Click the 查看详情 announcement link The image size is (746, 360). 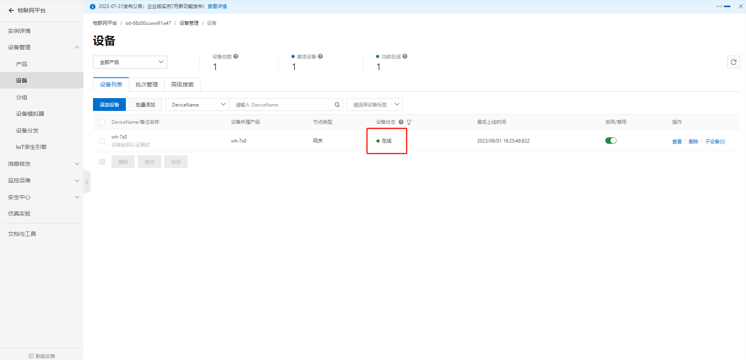pyautogui.click(x=217, y=6)
